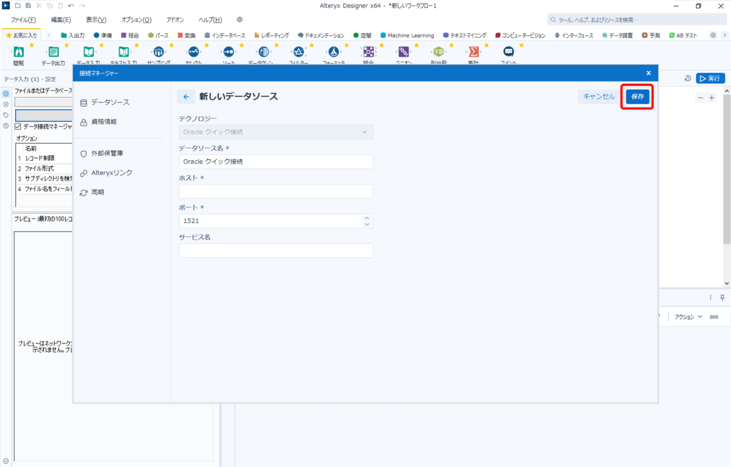Viewport: 731px width, 467px height.
Task: Switch to the Machine Learning palette tab
Action: (x=407, y=35)
